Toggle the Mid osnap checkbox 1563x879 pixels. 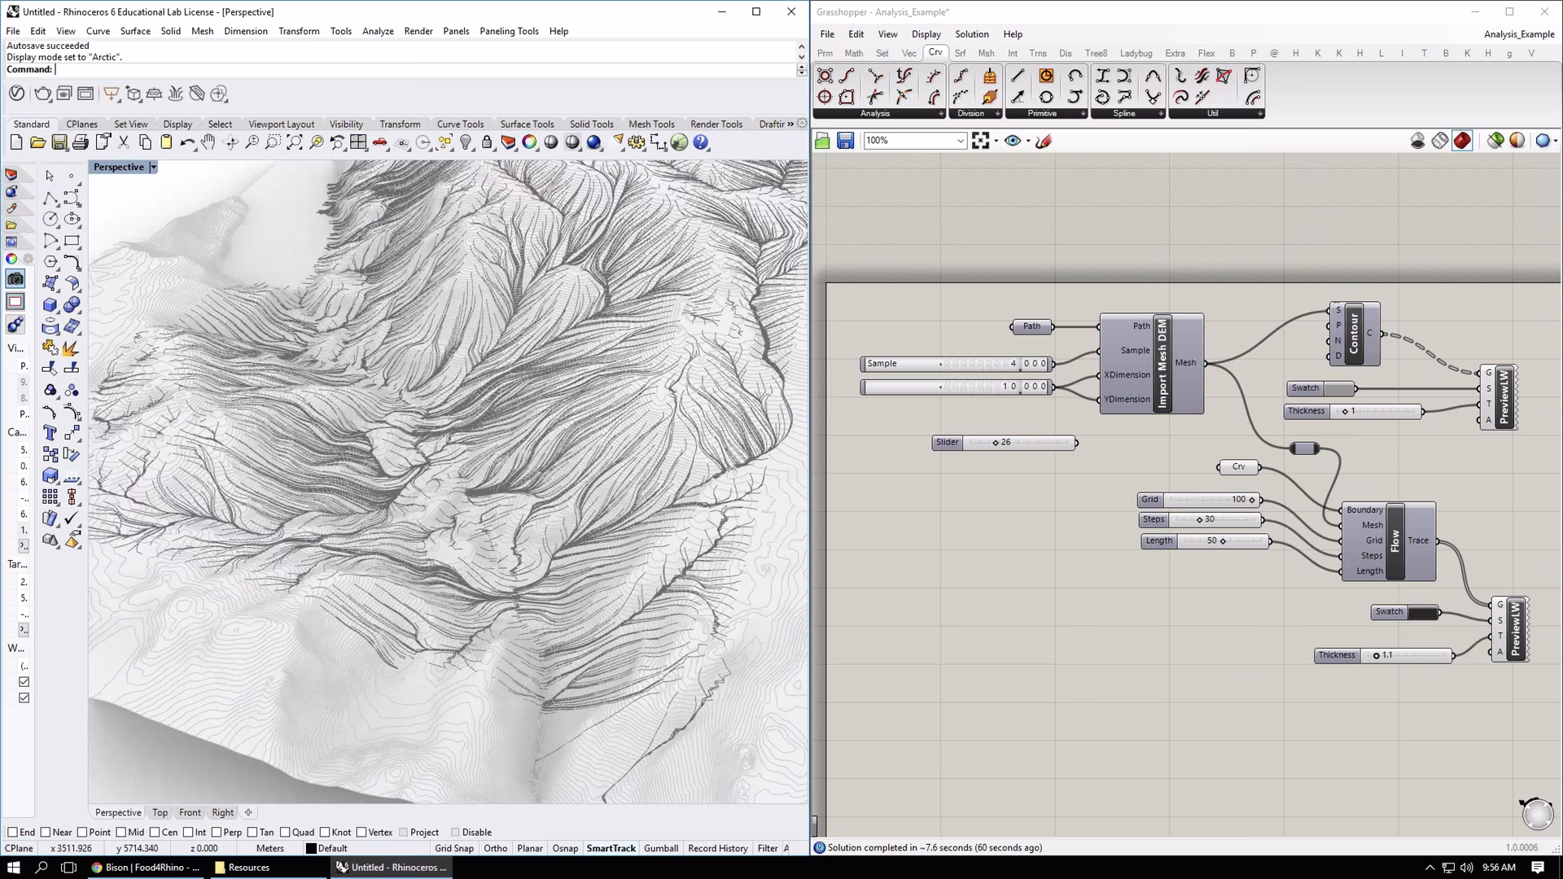[x=120, y=832]
